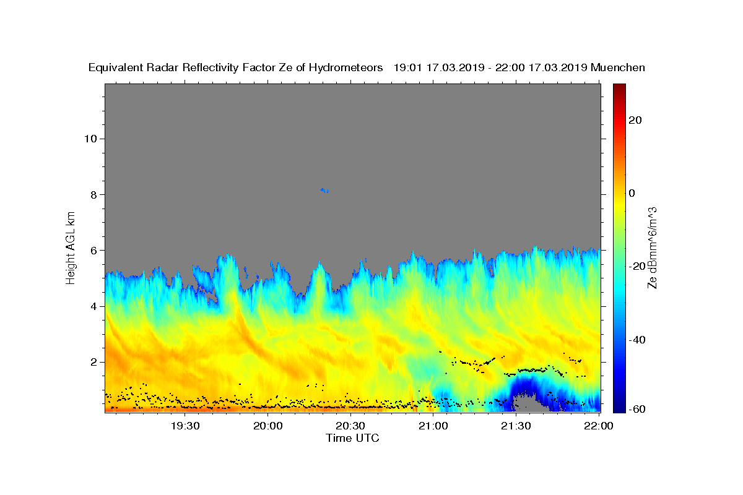Click the grey no-data gap near 21:30 at ground
Screen dimensions: 743x495
pos(528,404)
